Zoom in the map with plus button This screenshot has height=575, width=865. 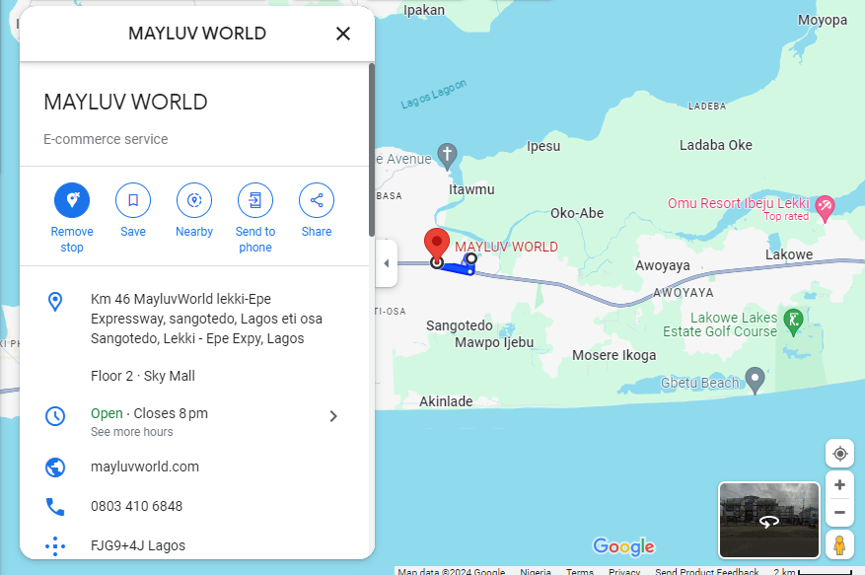tap(839, 484)
